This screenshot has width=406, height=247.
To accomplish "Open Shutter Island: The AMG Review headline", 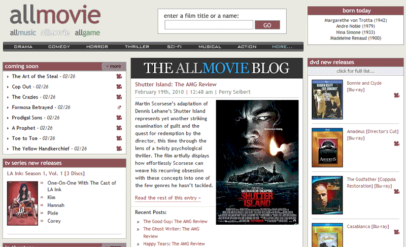I will point(176,84).
